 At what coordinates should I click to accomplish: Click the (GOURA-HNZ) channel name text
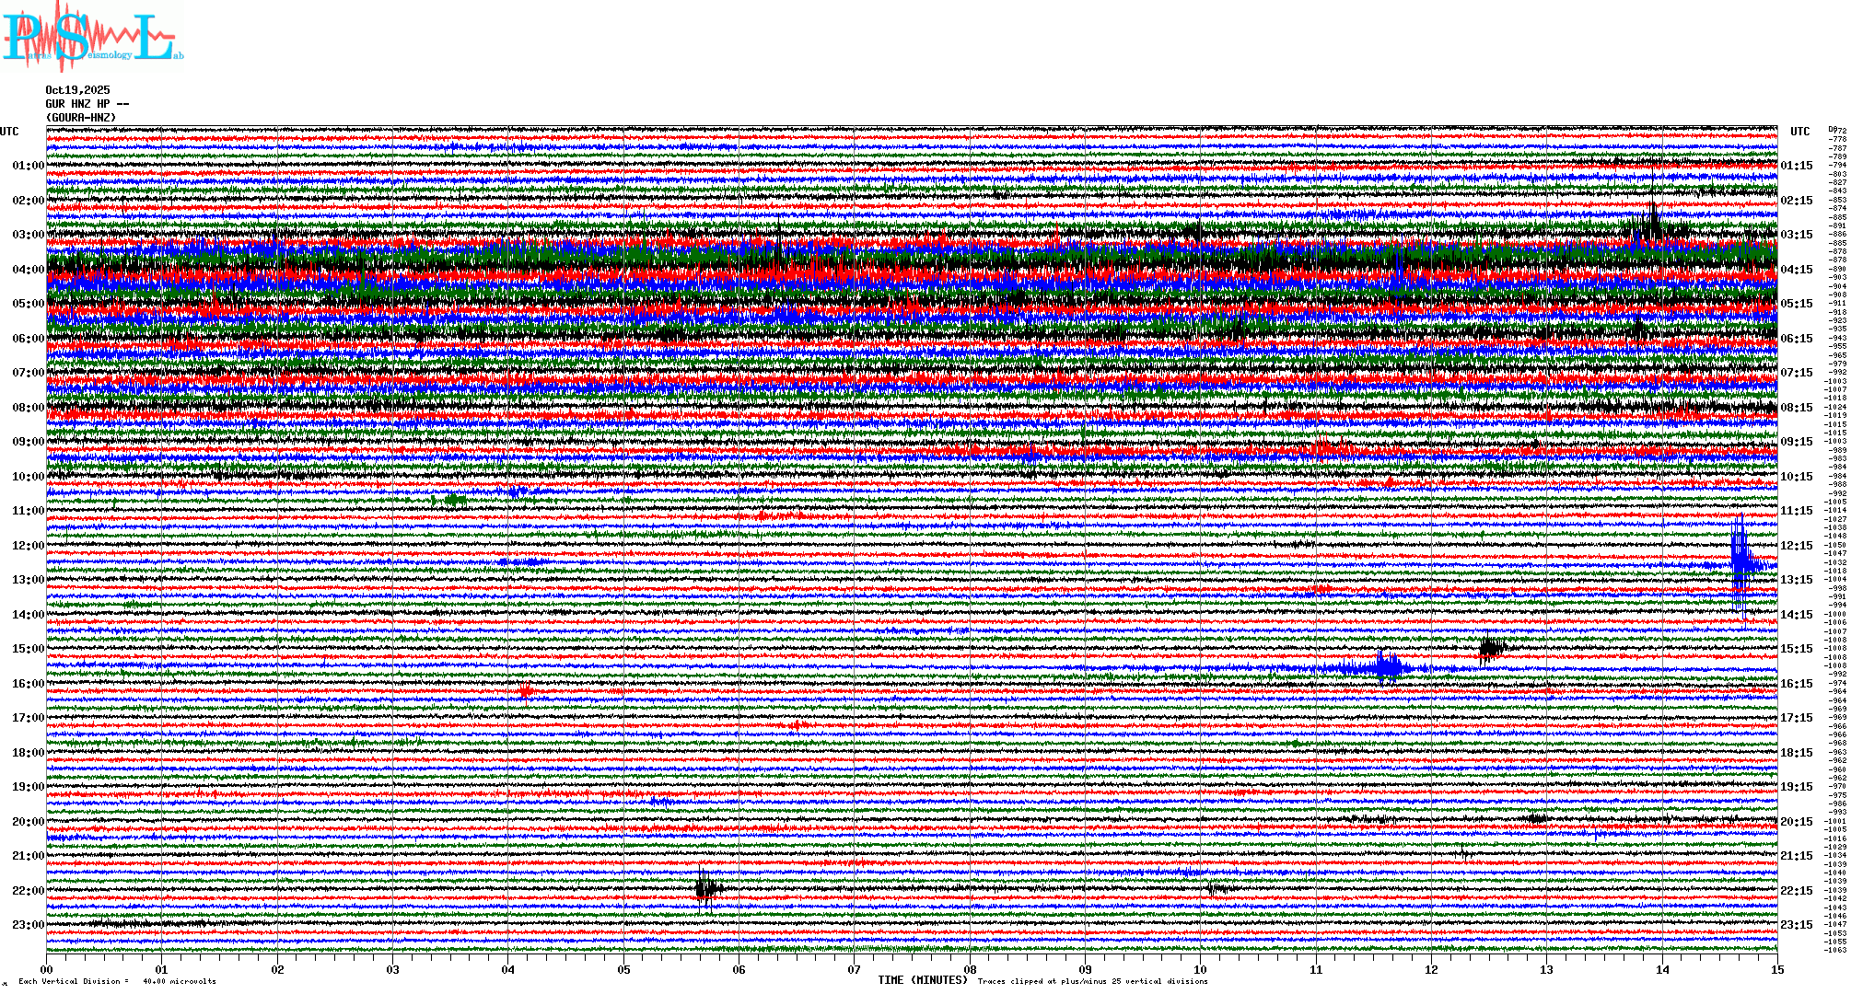tap(81, 118)
